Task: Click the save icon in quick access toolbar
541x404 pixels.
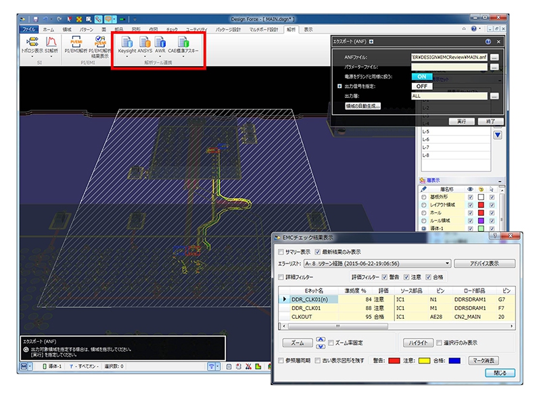Action: point(36,20)
